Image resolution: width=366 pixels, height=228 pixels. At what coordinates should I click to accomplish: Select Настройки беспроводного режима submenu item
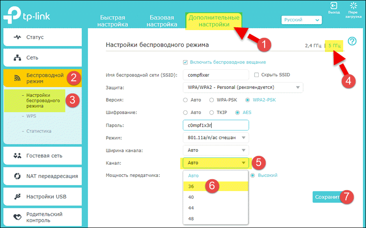tap(43, 100)
